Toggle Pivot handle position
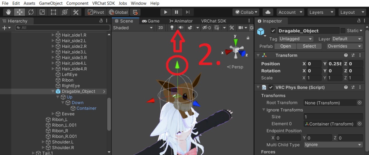The width and height of the screenshot is (369, 155). pos(95,12)
